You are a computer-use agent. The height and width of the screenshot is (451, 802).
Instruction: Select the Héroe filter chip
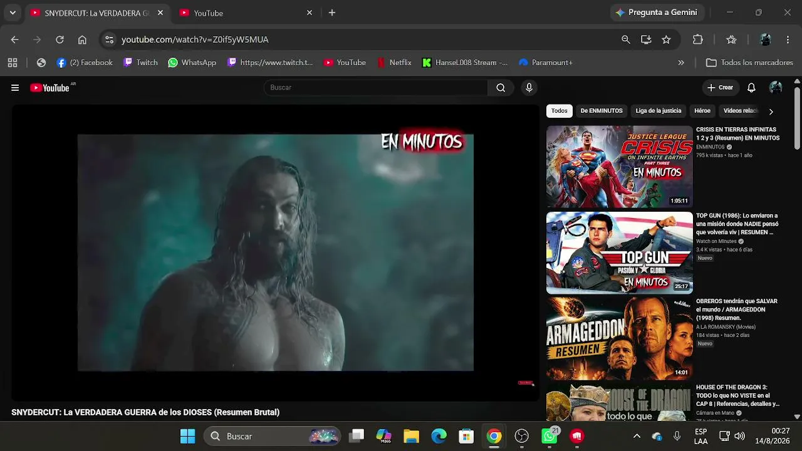pos(702,111)
